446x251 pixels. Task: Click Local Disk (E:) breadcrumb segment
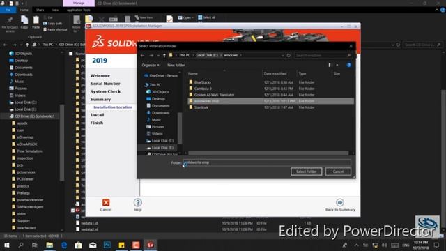tap(207, 55)
